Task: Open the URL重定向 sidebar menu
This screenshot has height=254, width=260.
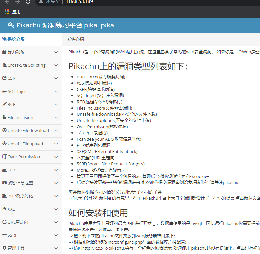Action: 31,222
